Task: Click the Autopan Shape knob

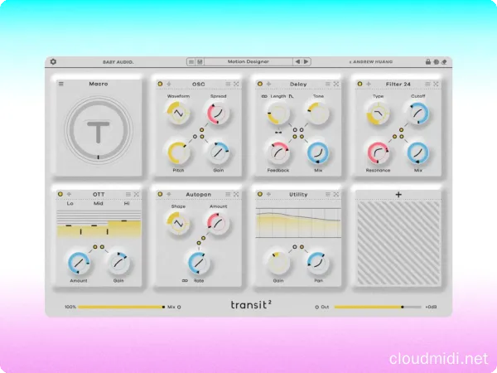Action: [178, 223]
